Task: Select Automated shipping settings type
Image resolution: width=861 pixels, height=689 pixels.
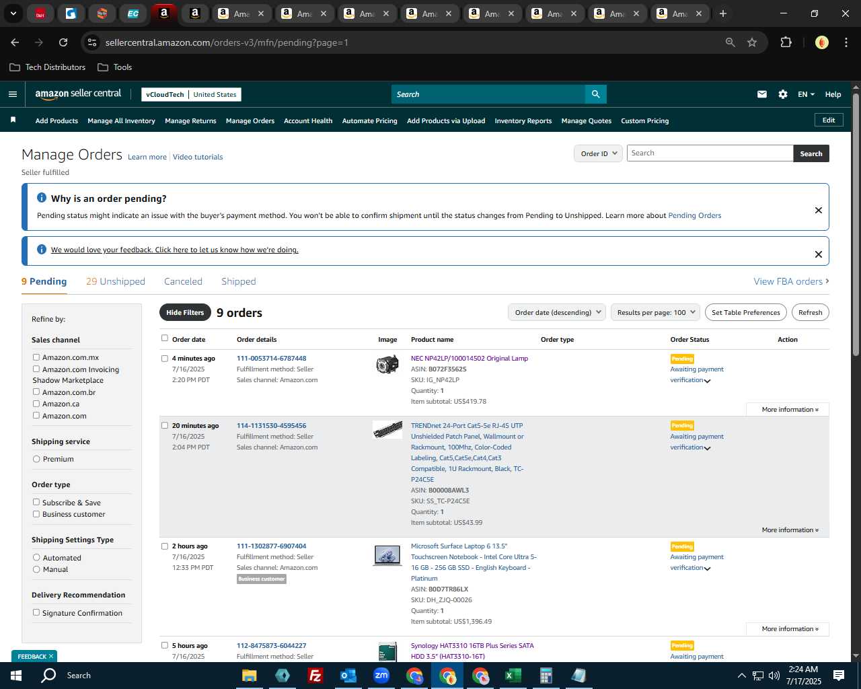Action: (36, 557)
